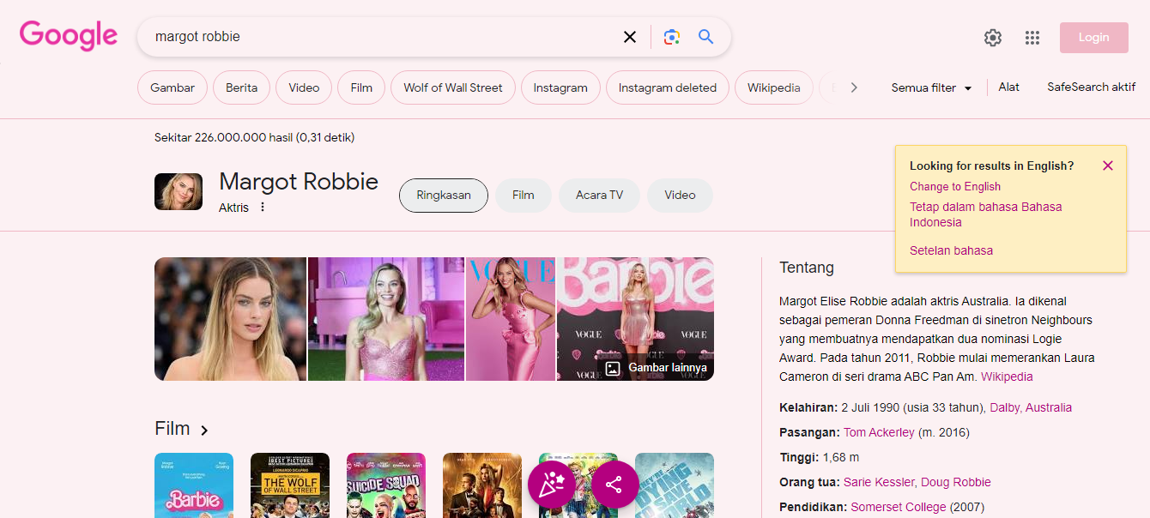Screen dimensions: 1150x518
Task: Click the round share button
Action: pyautogui.click(x=614, y=485)
